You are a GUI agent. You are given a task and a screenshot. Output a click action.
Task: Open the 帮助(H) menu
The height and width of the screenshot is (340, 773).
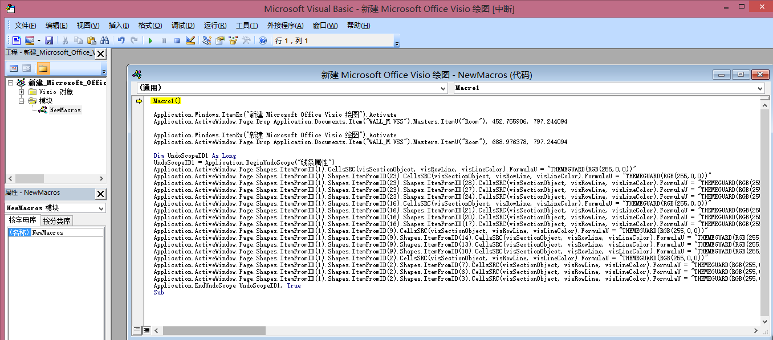pos(358,26)
